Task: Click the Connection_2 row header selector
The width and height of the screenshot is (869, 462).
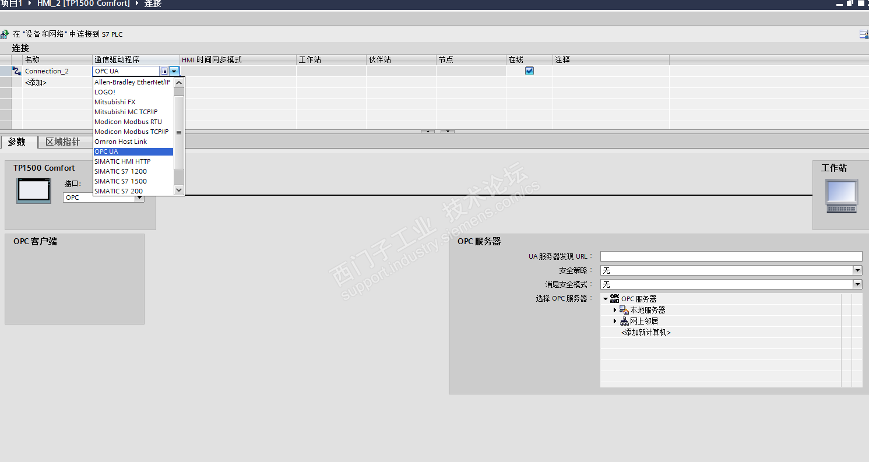Action: point(6,71)
